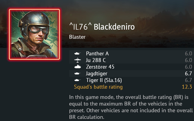
Task: Click the Squad's battle rating label
Action: [98, 87]
